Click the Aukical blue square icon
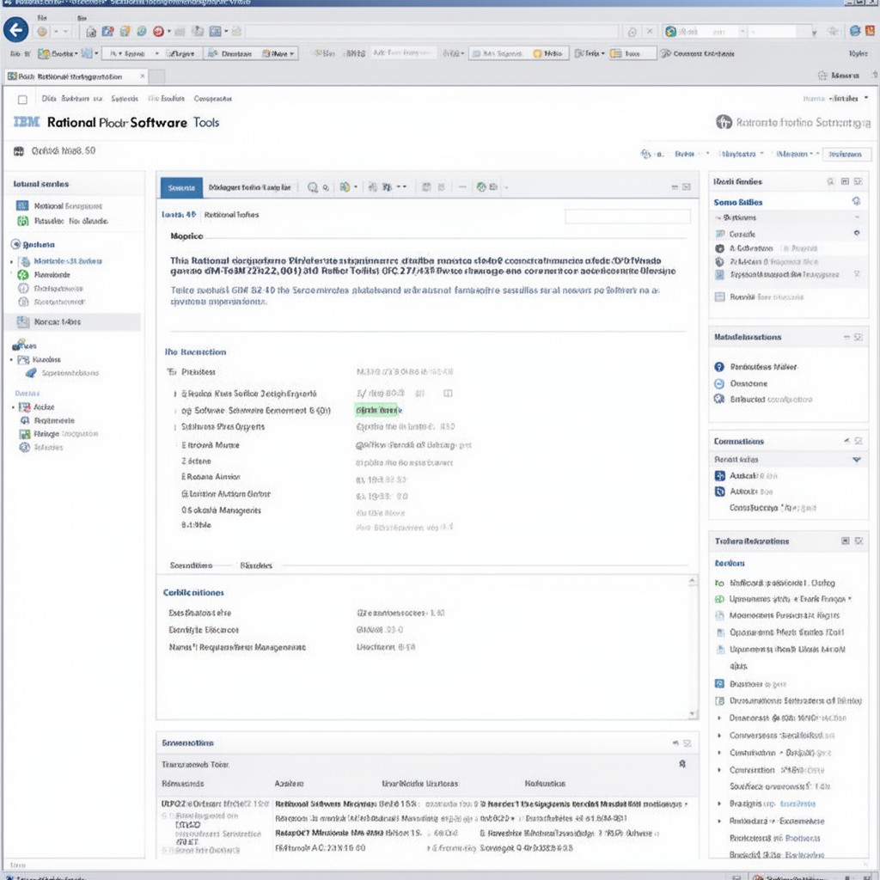Image resolution: width=880 pixels, height=880 pixels. click(719, 476)
